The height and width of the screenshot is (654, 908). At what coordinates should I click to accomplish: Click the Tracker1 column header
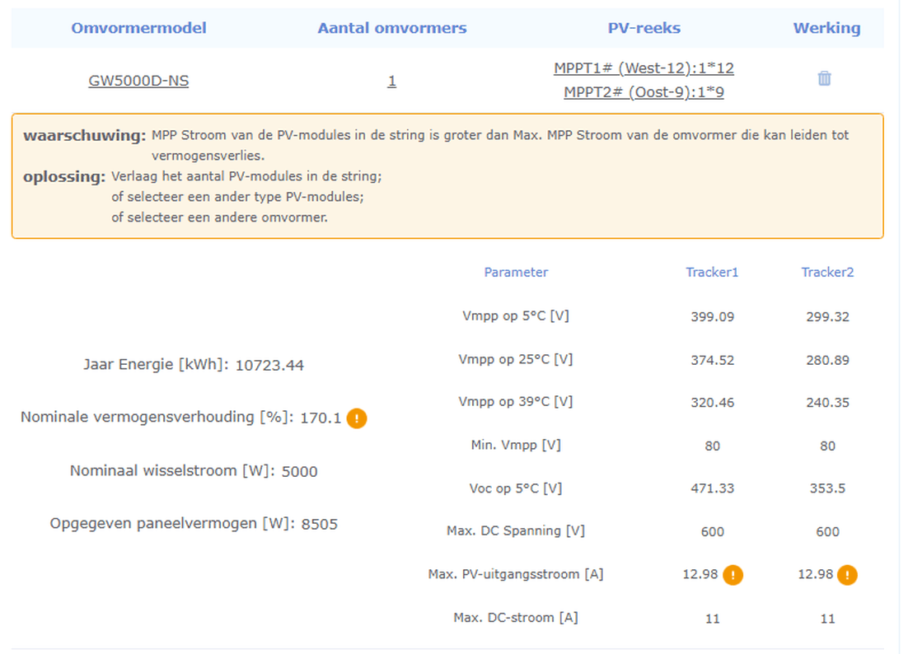[712, 272]
